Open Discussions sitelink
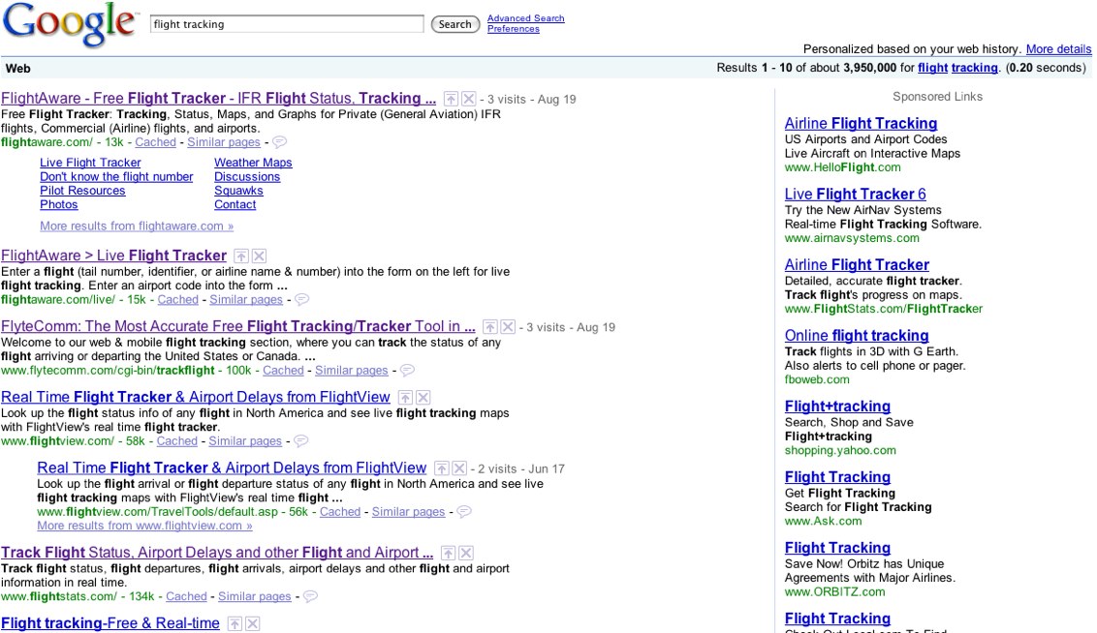Viewport: 1097px width, 633px height. tap(247, 177)
